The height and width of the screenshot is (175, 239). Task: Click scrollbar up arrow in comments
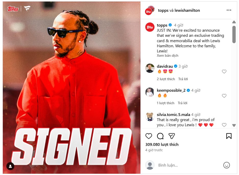[234, 22]
